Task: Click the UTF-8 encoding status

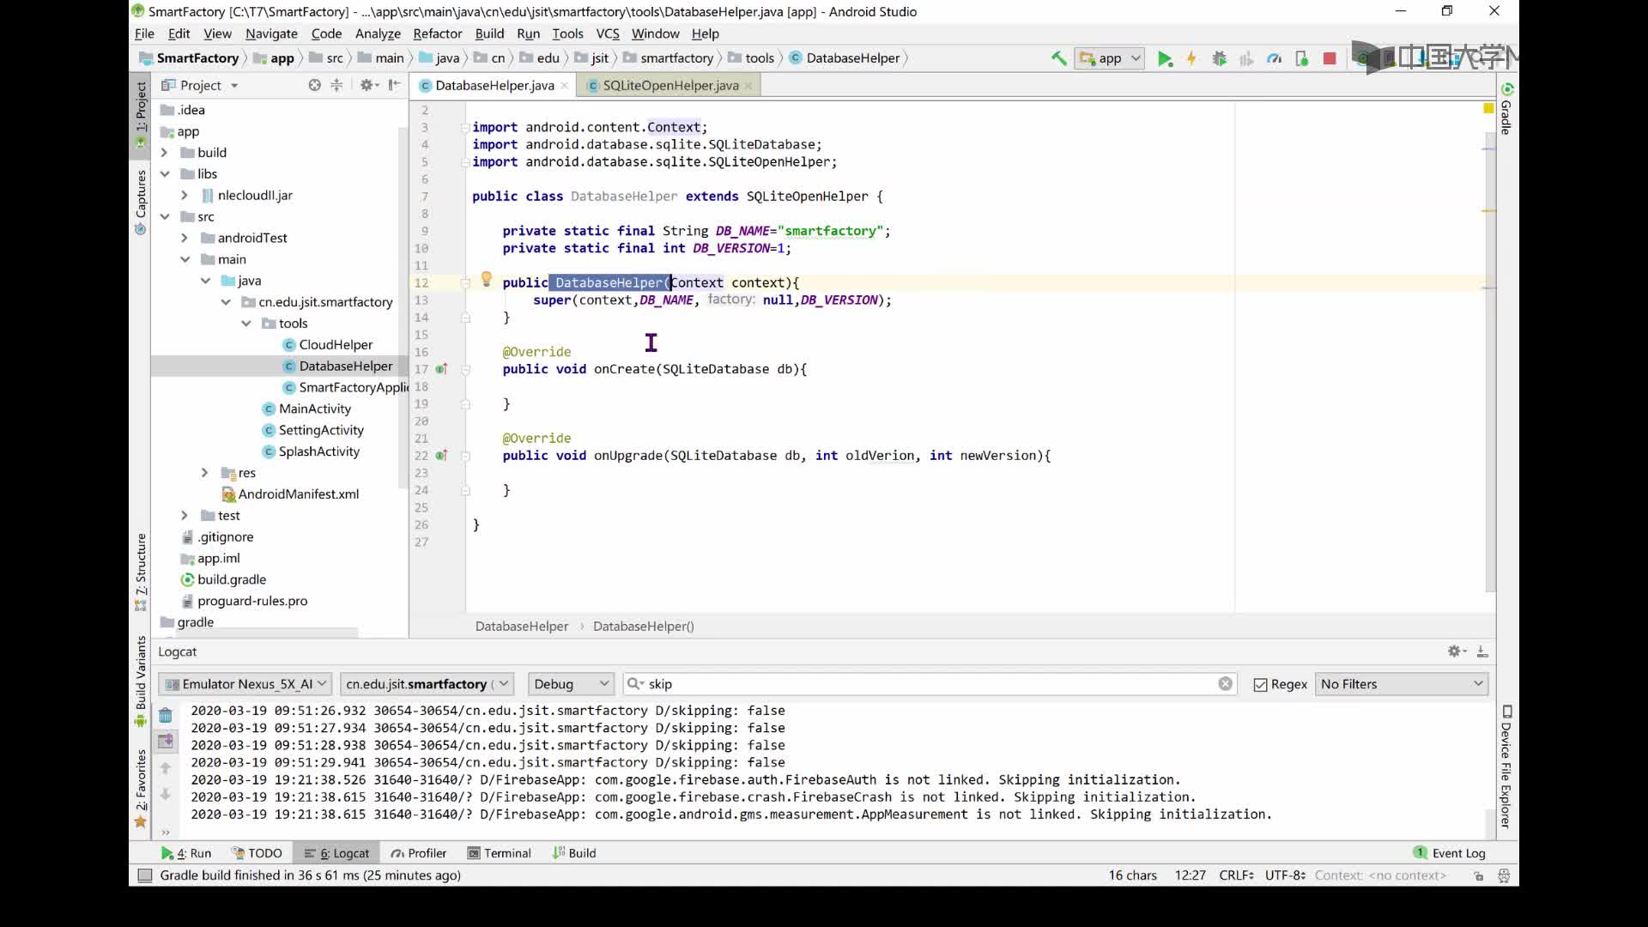Action: point(1285,875)
